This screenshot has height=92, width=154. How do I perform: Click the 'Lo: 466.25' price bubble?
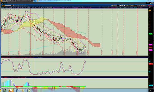81,52
